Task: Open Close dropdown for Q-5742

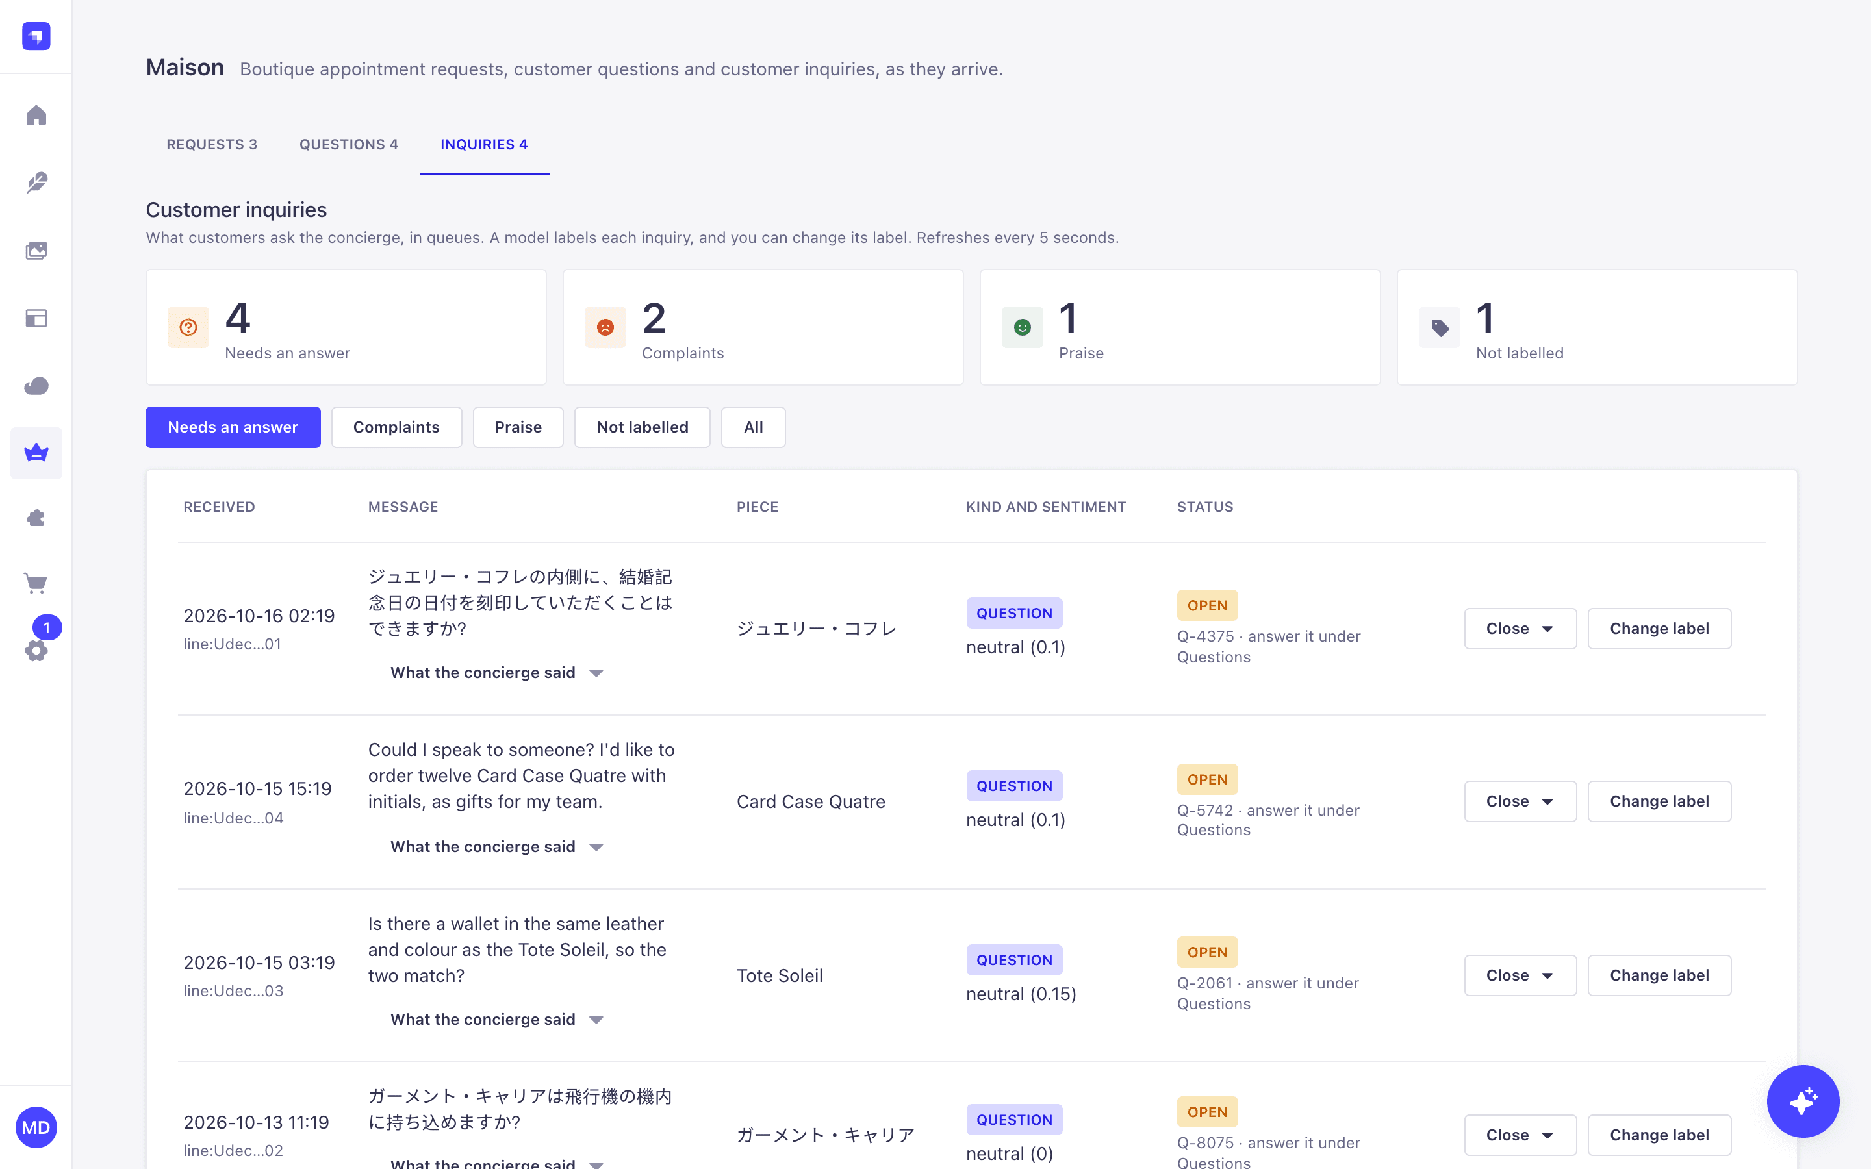Action: [x=1520, y=802]
